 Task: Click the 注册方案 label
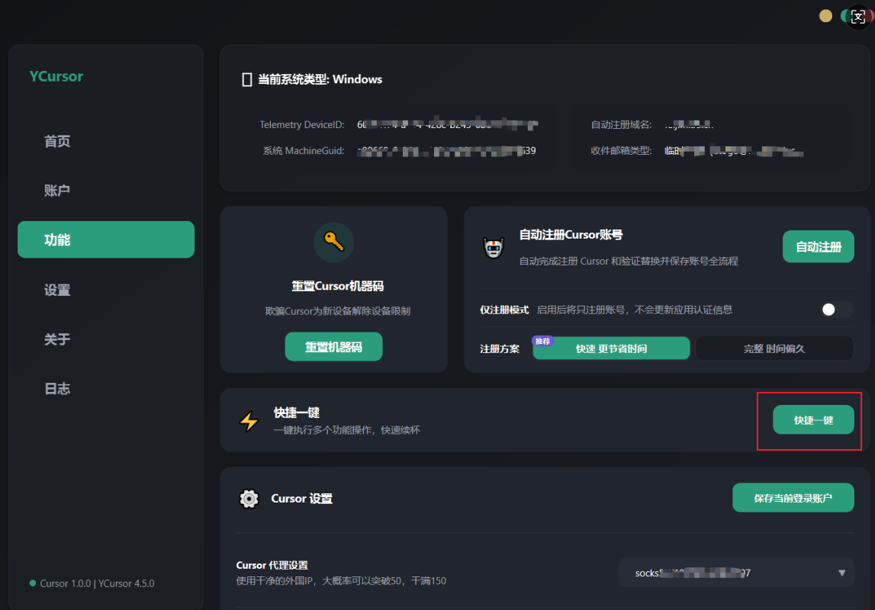click(x=500, y=349)
